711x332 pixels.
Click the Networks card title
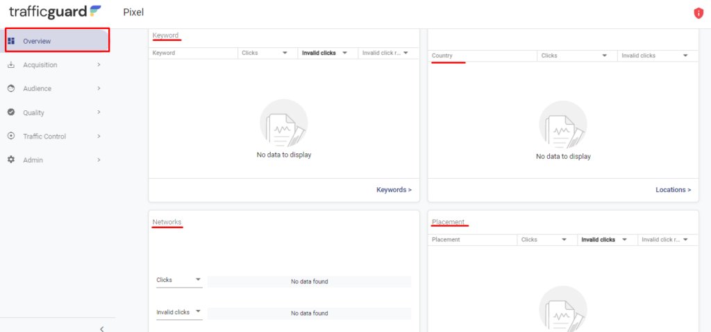coord(167,222)
